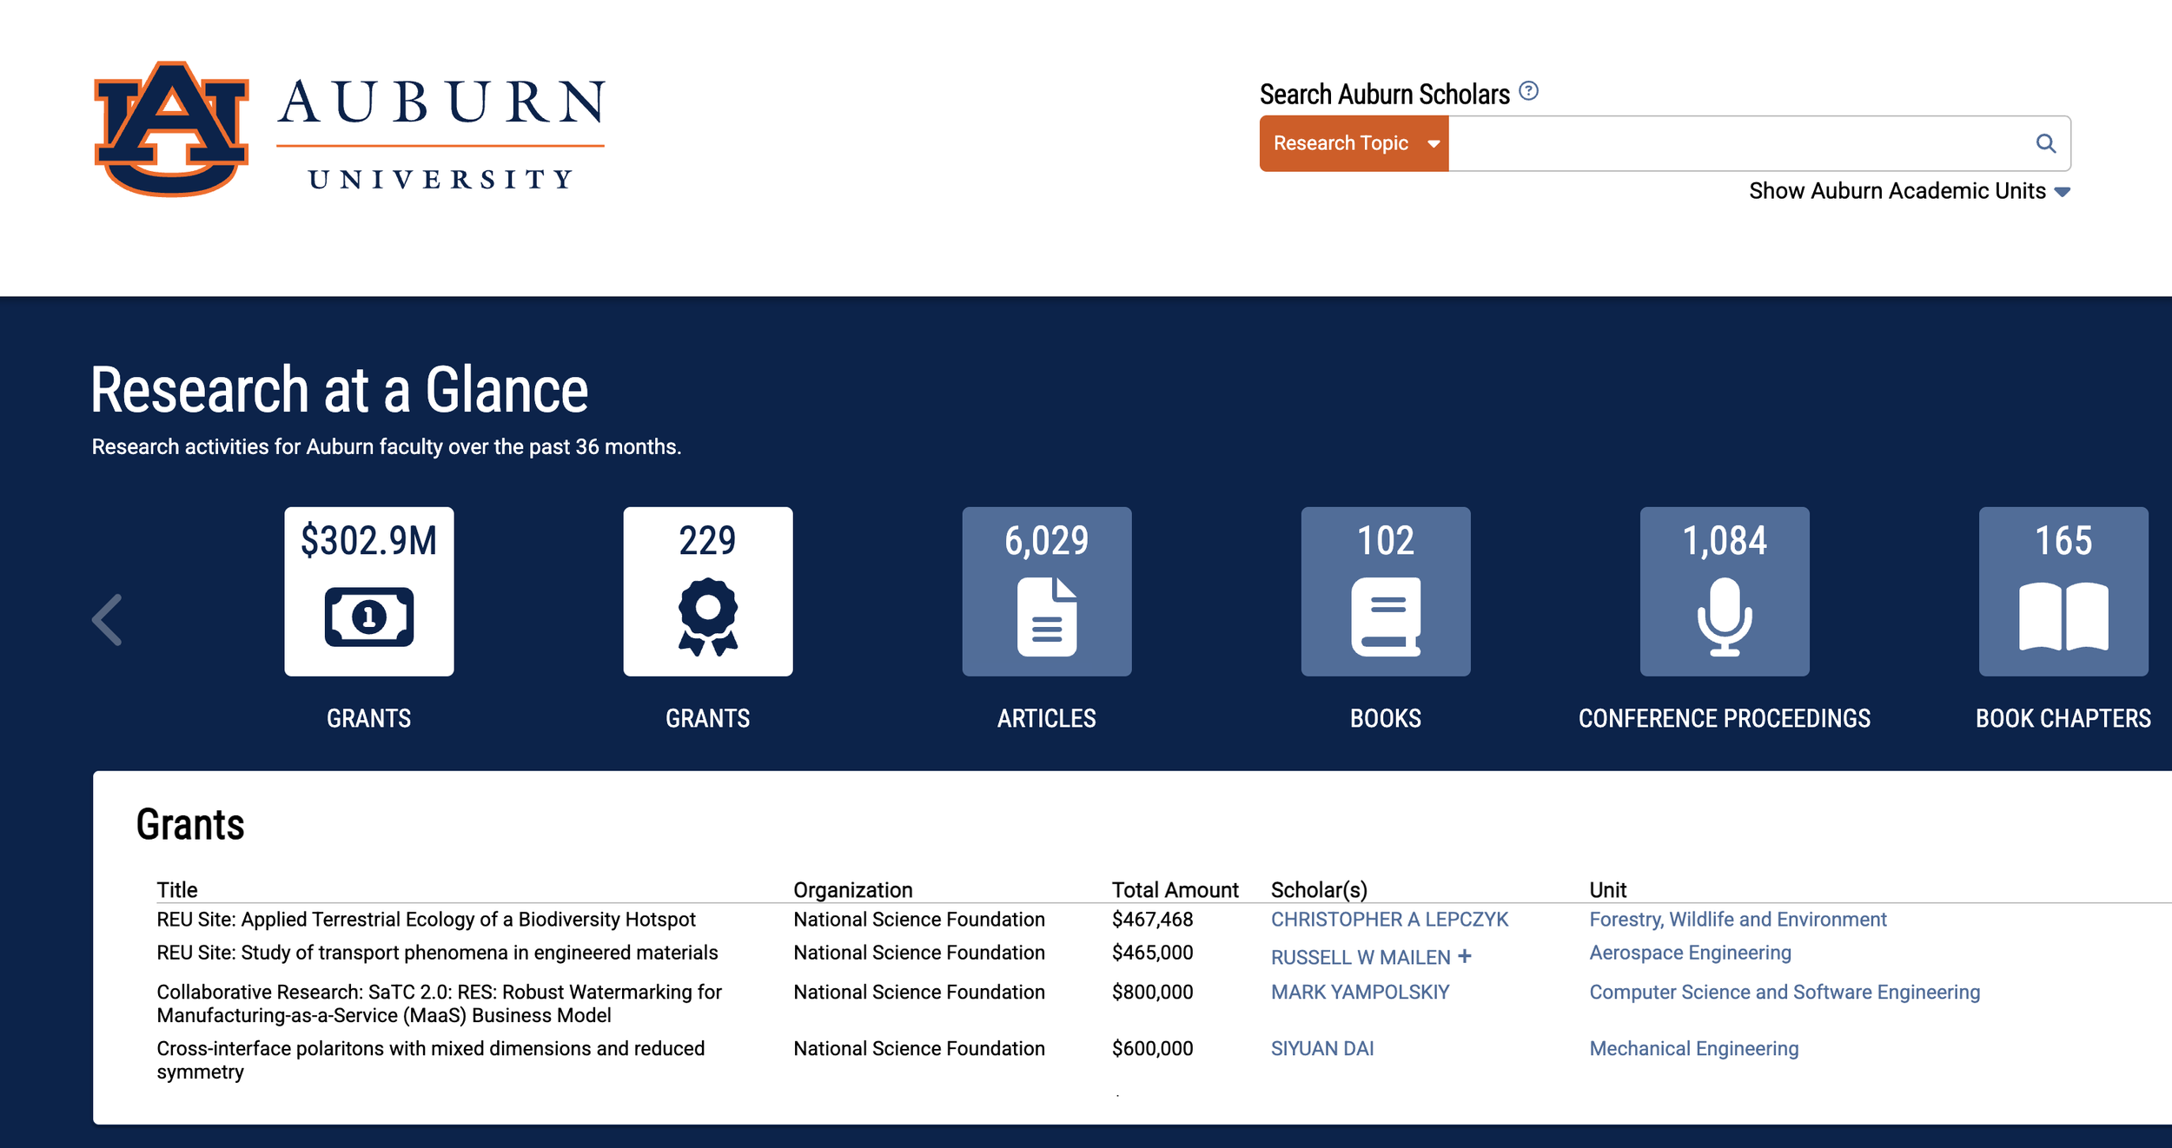Click the CONFERENCE PROCEEDINGS label
The height and width of the screenshot is (1148, 2172).
coord(1725,719)
